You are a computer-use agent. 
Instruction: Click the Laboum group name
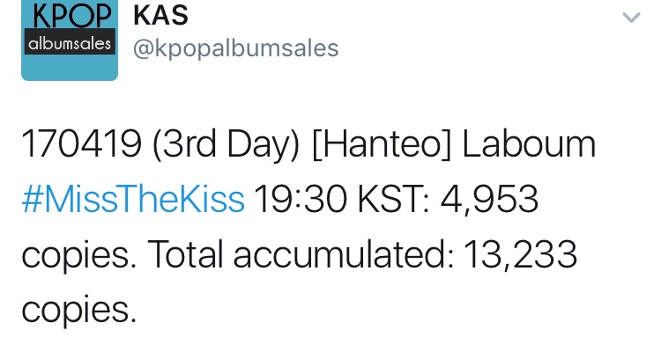click(x=529, y=143)
